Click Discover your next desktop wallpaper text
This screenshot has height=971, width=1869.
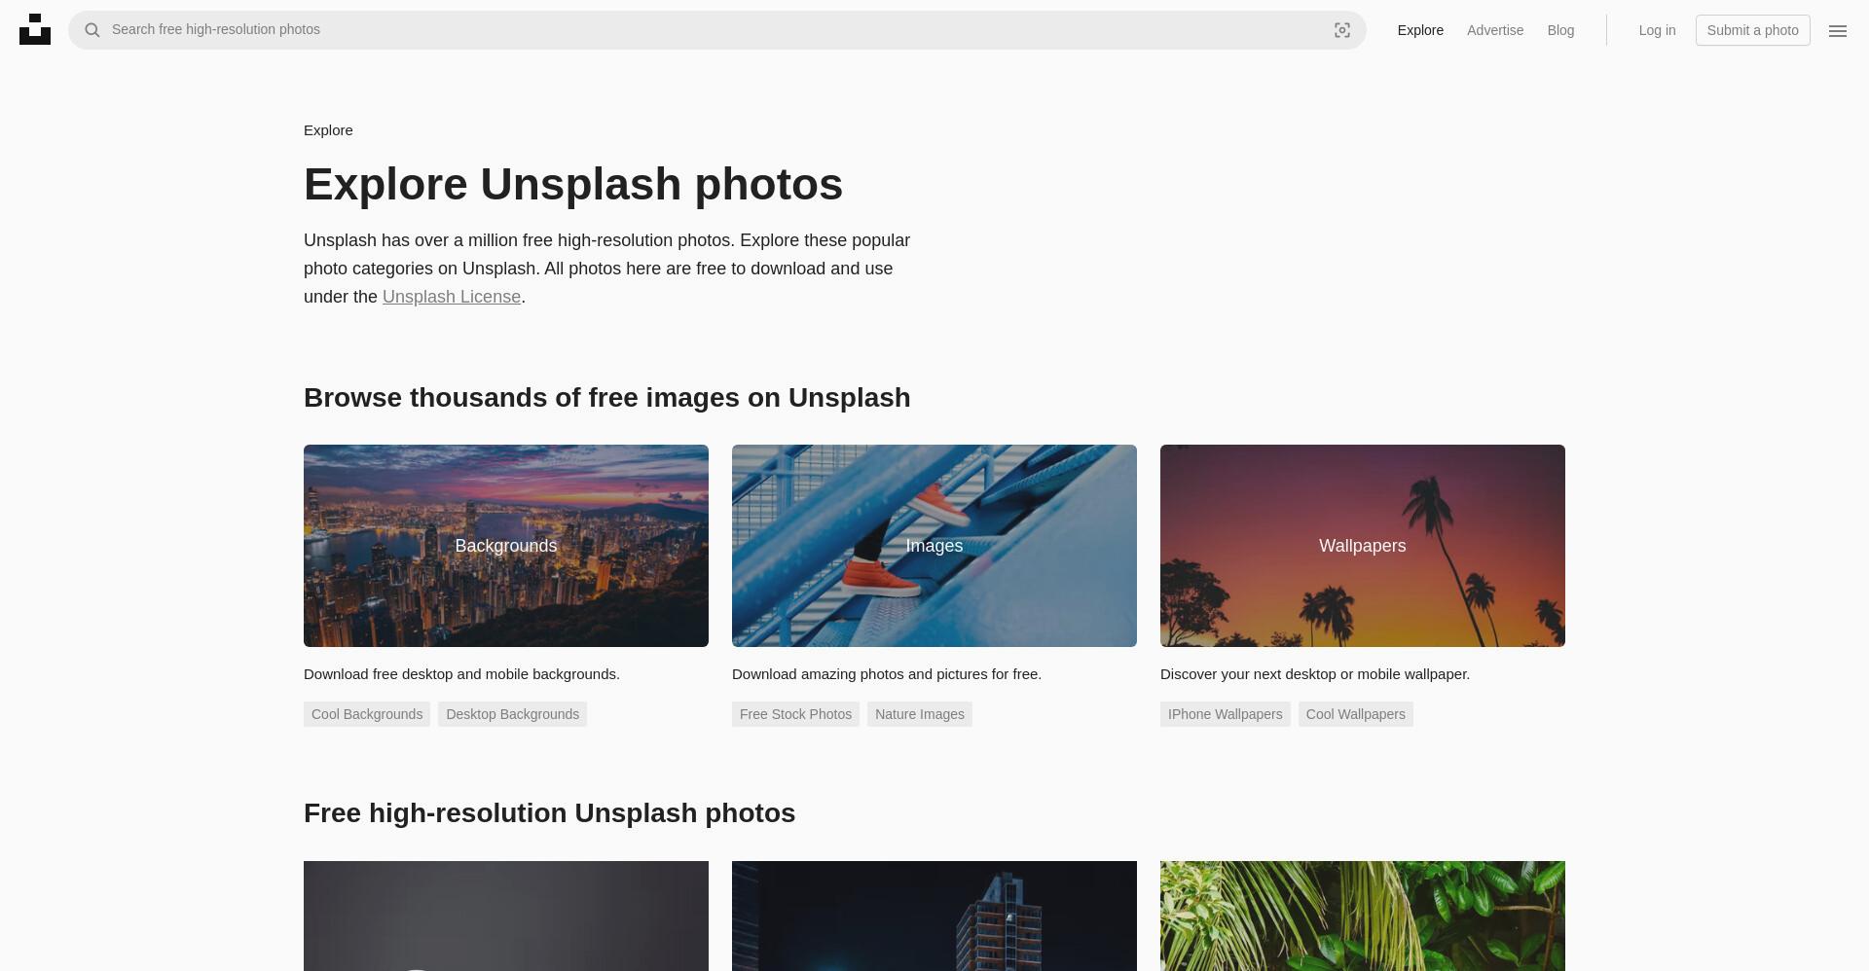[1315, 674]
